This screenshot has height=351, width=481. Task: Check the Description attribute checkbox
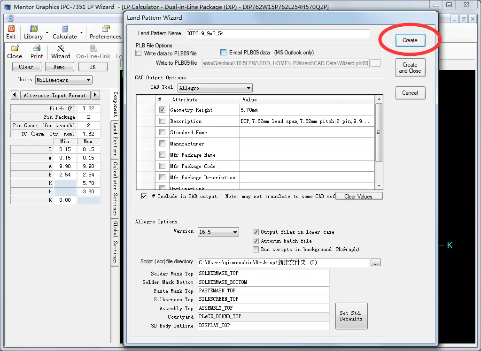click(x=162, y=121)
